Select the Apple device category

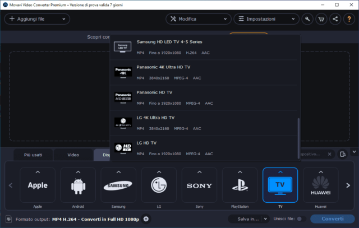[x=38, y=185]
